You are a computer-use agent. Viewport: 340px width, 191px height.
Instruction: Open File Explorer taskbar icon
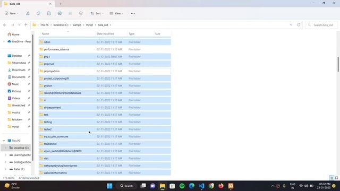click(163, 186)
